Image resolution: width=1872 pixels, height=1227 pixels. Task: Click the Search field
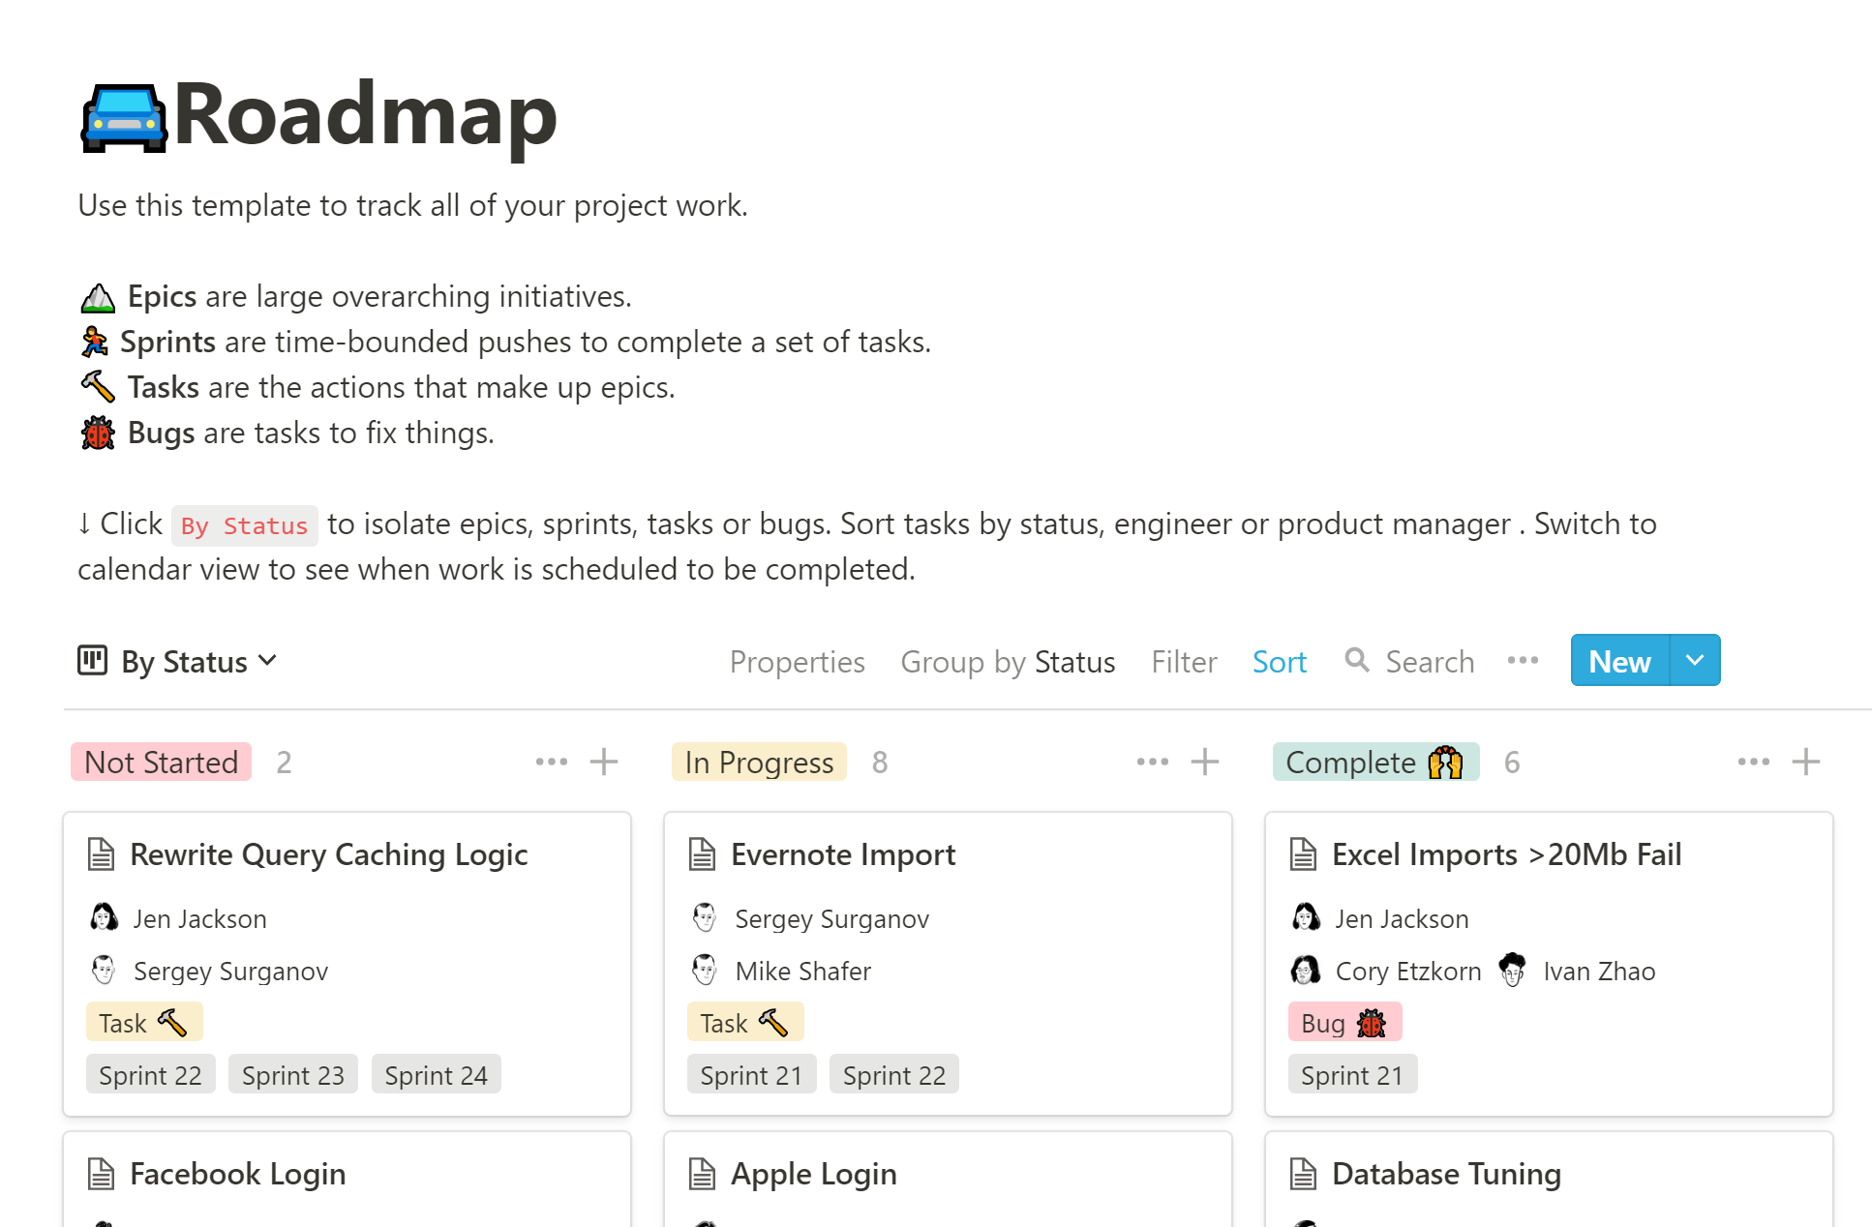pos(1430,662)
